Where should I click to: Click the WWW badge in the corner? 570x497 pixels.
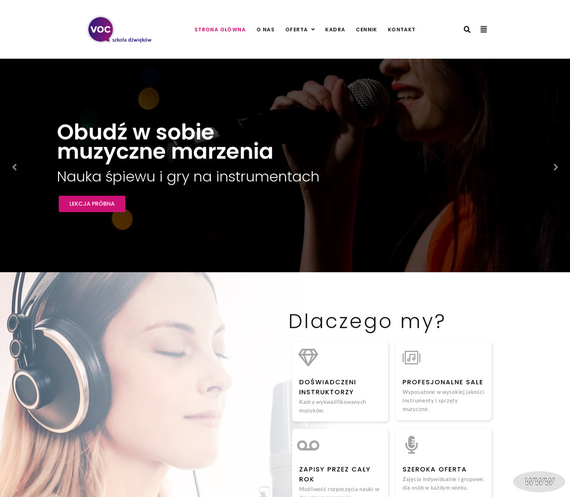click(x=539, y=482)
